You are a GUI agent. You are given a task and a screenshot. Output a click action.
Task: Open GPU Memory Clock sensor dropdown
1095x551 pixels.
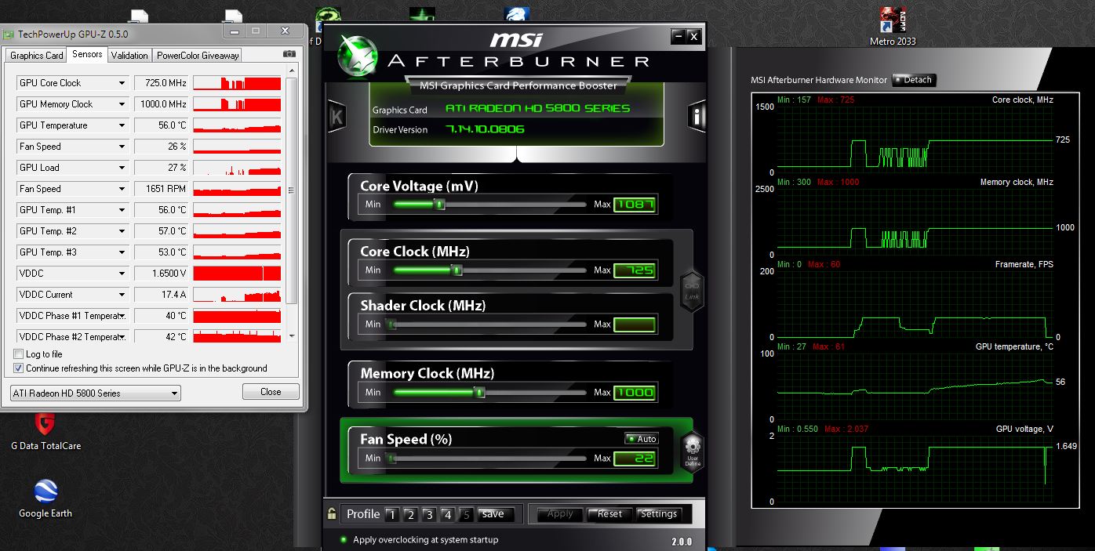pos(122,104)
